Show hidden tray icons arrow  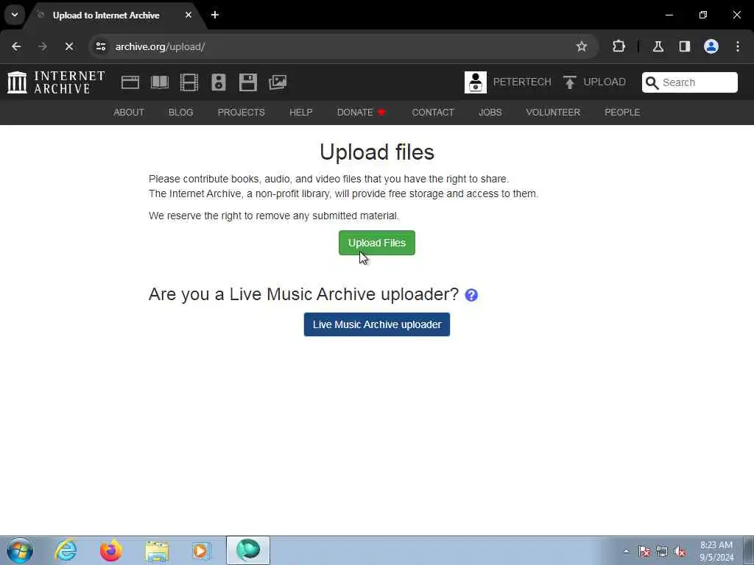click(x=626, y=552)
